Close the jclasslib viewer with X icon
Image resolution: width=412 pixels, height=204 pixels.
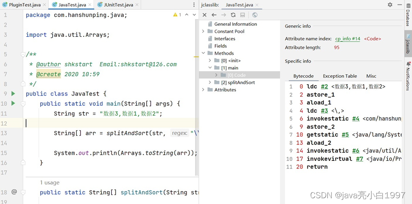[x=204, y=15]
